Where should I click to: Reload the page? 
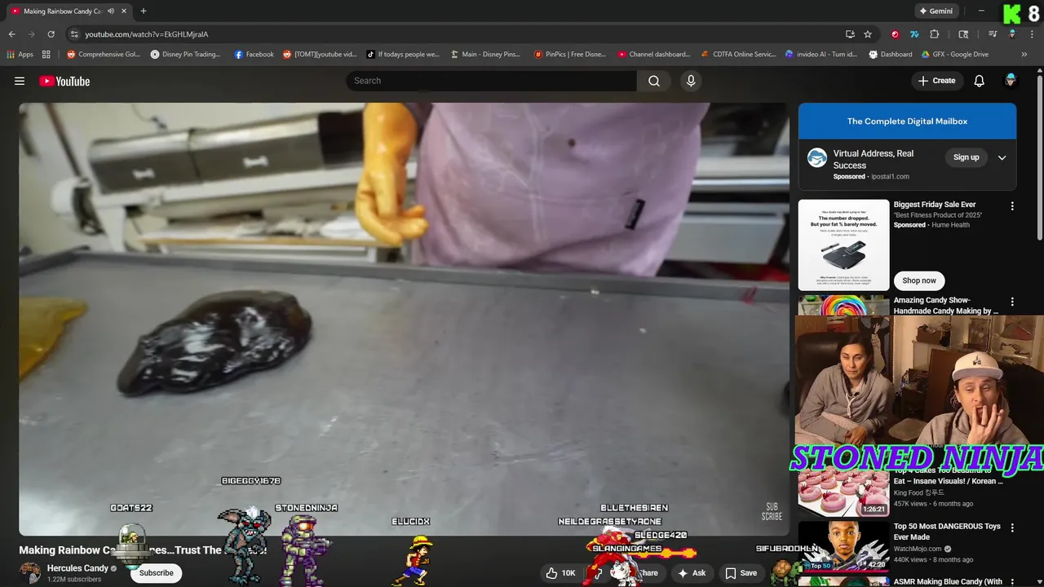(51, 34)
